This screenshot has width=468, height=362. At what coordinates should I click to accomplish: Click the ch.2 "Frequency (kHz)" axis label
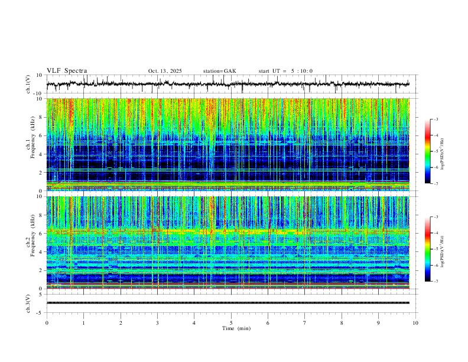(32, 235)
